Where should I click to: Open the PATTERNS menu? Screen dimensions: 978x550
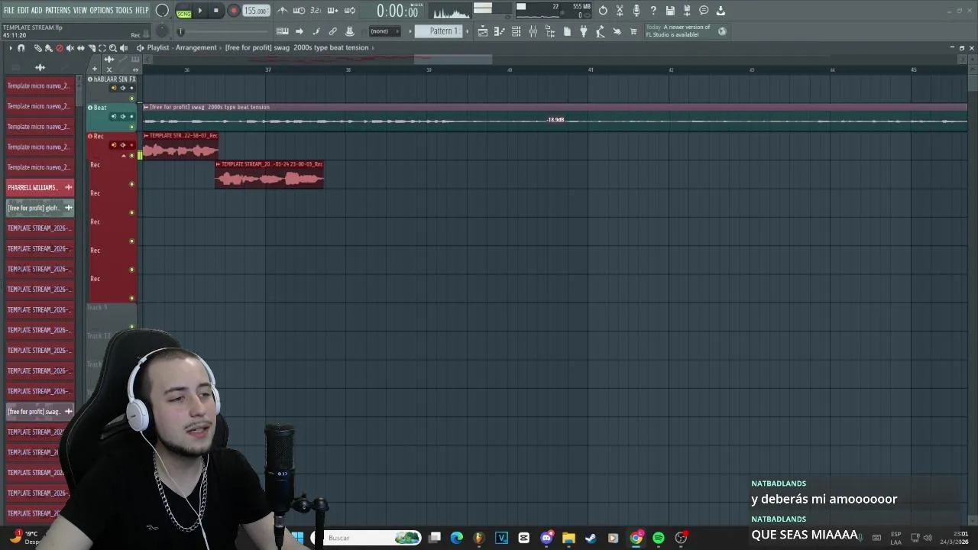point(57,11)
